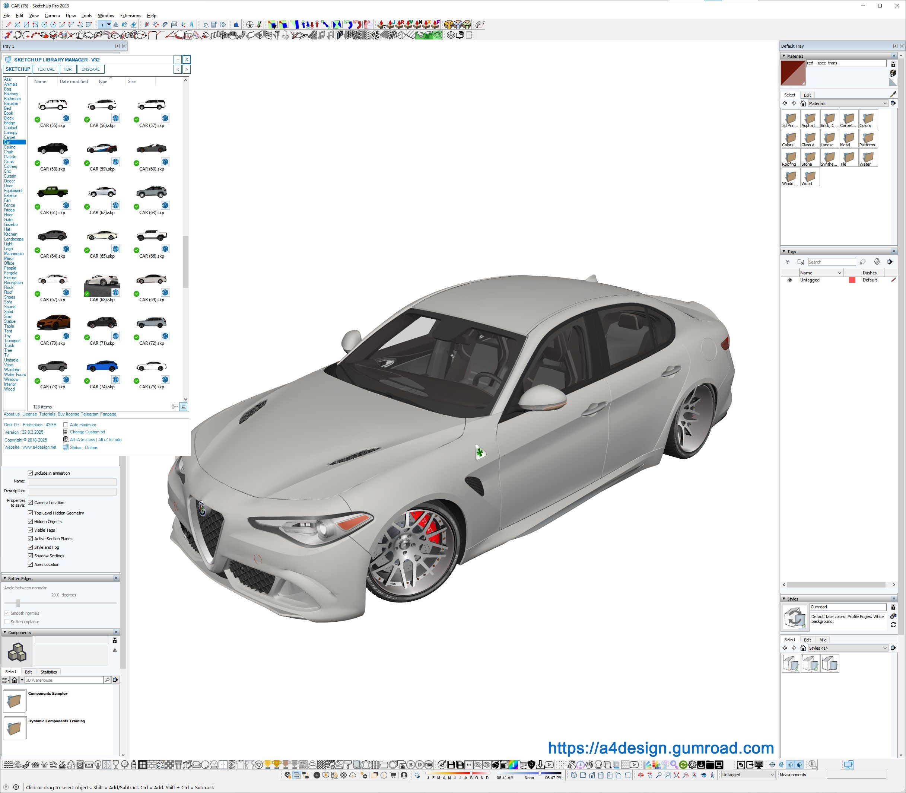Click the Sample Paint eyedropper icon

tap(893, 94)
